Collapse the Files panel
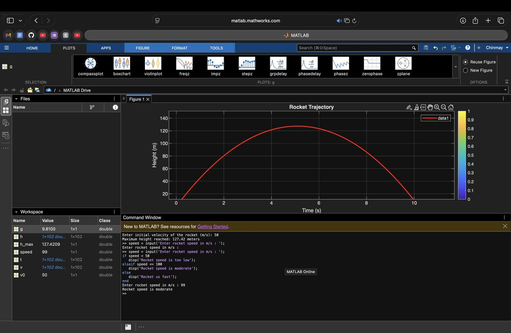 (x=16, y=99)
